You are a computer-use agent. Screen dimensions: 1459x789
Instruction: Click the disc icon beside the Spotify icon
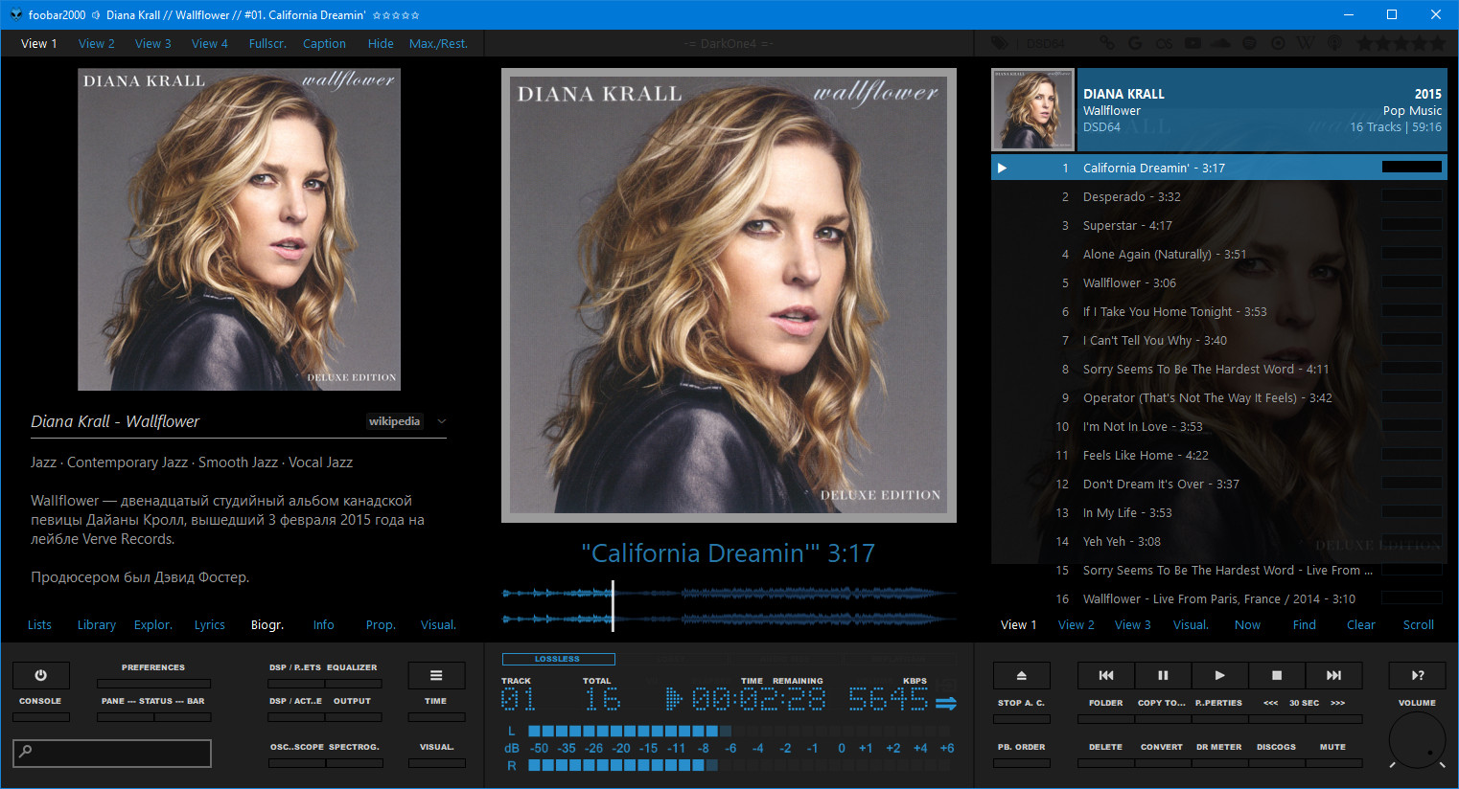pos(1278,43)
